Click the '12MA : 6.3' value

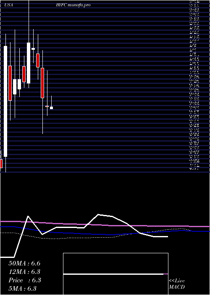pyautogui.click(x=24, y=272)
